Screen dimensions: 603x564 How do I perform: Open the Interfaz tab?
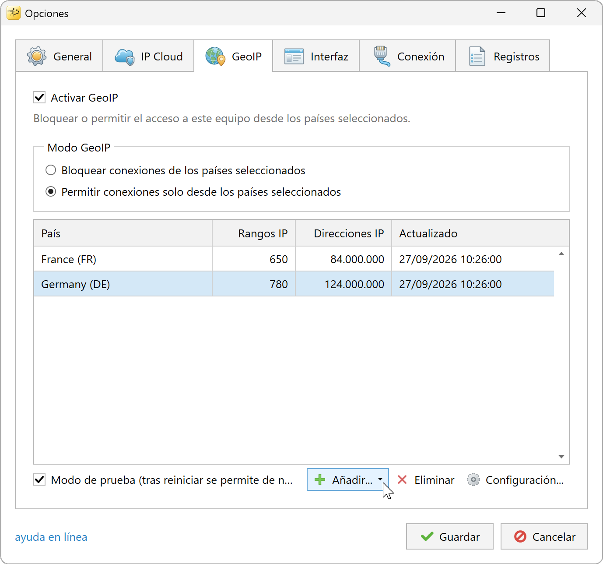point(316,56)
